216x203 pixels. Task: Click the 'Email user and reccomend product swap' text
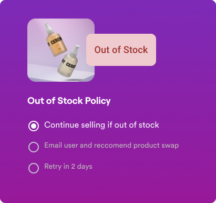click(111, 146)
